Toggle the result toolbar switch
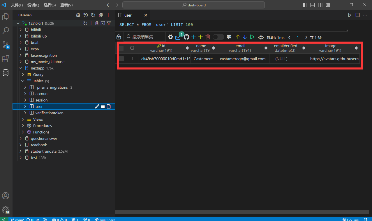 218,37
